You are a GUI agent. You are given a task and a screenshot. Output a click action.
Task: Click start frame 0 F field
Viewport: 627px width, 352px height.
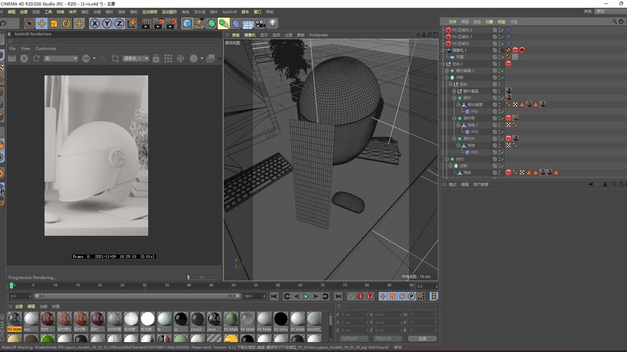click(x=19, y=296)
